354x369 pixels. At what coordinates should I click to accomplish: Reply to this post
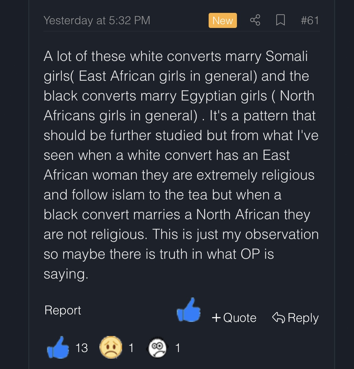tap(295, 318)
